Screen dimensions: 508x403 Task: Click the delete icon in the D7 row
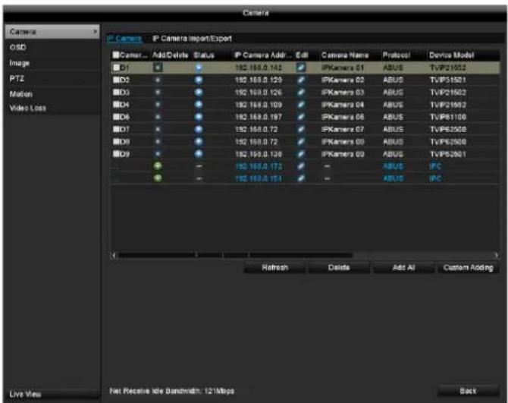tap(158, 129)
